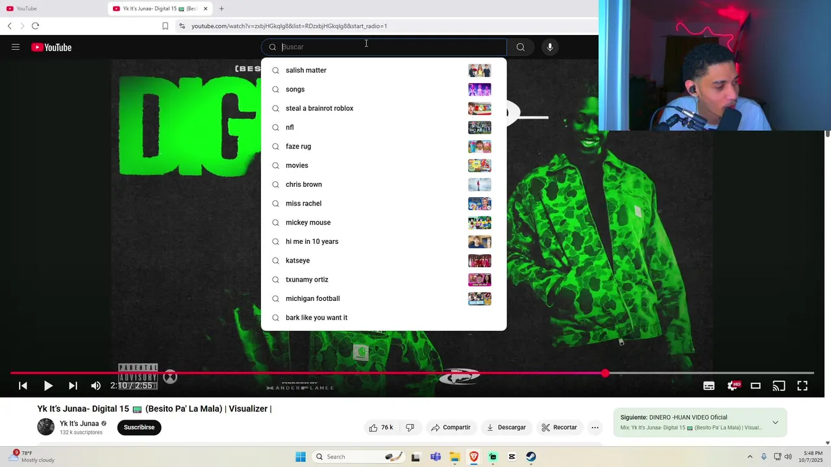831x467 pixels.
Task: Choose "bark like you want it" suggestion
Action: coord(384,318)
